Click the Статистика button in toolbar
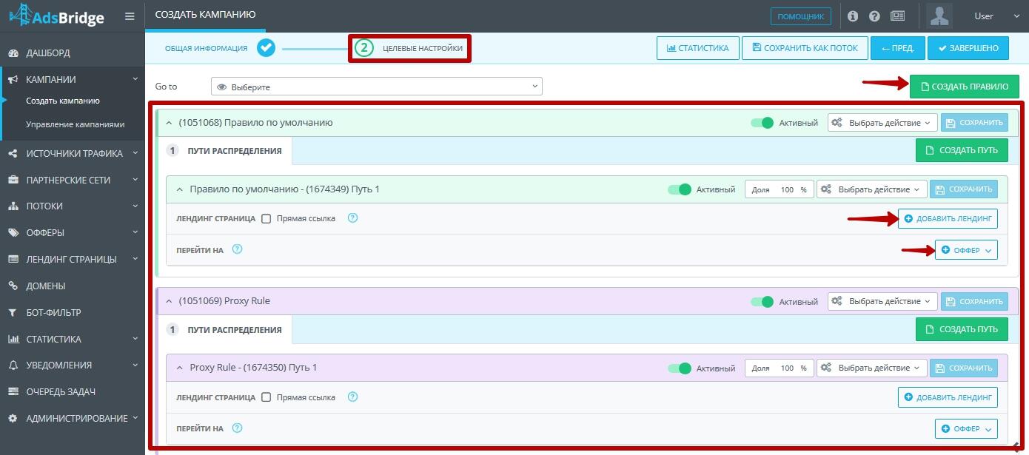 tap(698, 48)
